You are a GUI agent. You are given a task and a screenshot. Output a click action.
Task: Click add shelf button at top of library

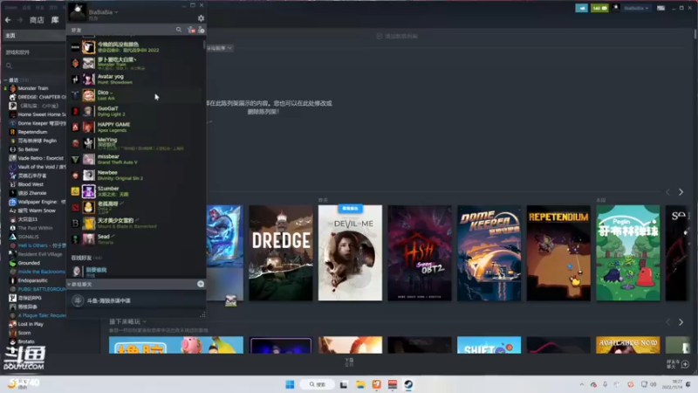click(397, 36)
